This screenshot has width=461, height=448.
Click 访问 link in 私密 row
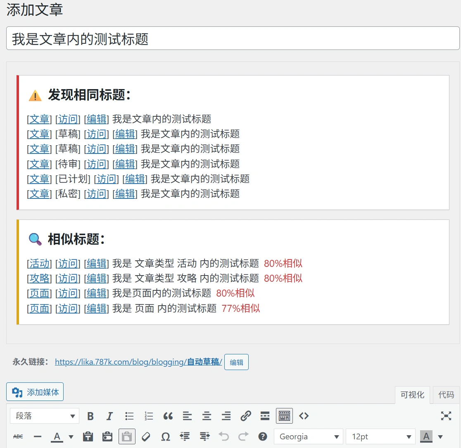point(96,194)
